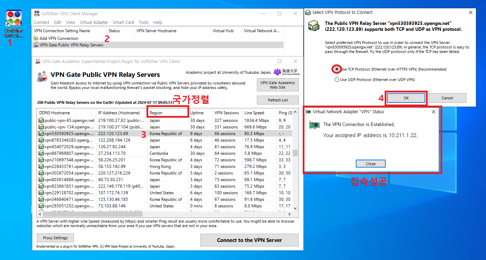Select Use UDP Protocol radio button
486x260 pixels.
[336, 80]
